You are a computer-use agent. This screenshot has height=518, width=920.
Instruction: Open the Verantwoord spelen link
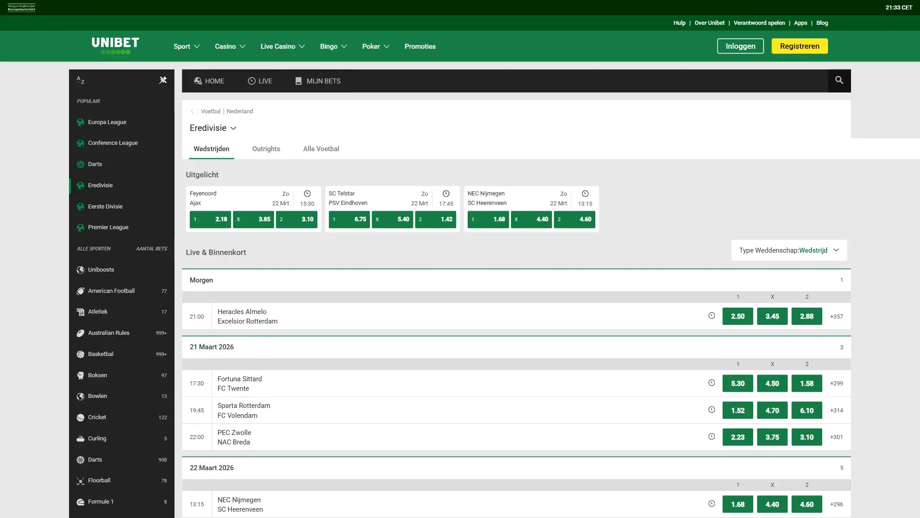[759, 23]
